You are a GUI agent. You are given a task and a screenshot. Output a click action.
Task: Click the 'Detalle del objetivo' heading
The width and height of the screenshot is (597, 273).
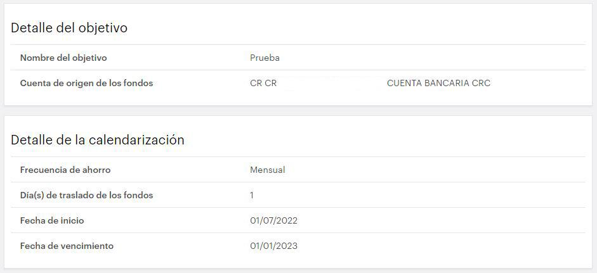pos(69,28)
